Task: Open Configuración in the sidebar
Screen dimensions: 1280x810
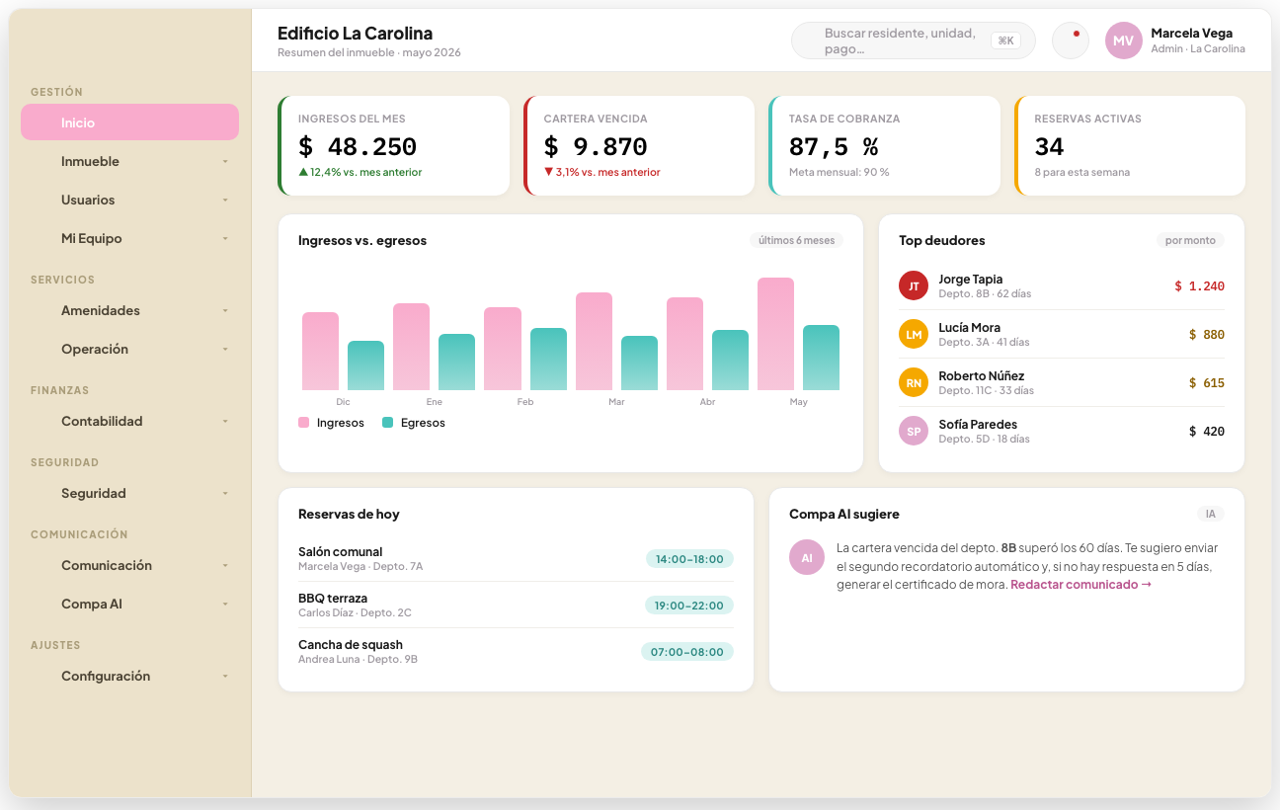Action: 129,676
